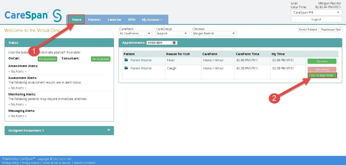Viewport: 346px width, 165px height.
Task: Open folder icon for Patient Abanto Fever row
Action: tap(126, 60)
